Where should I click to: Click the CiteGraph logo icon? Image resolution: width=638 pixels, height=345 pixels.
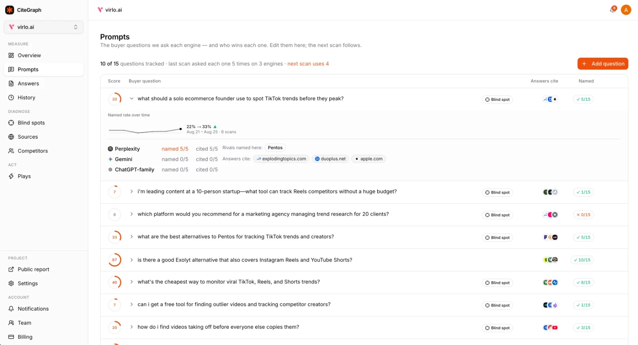pos(10,10)
